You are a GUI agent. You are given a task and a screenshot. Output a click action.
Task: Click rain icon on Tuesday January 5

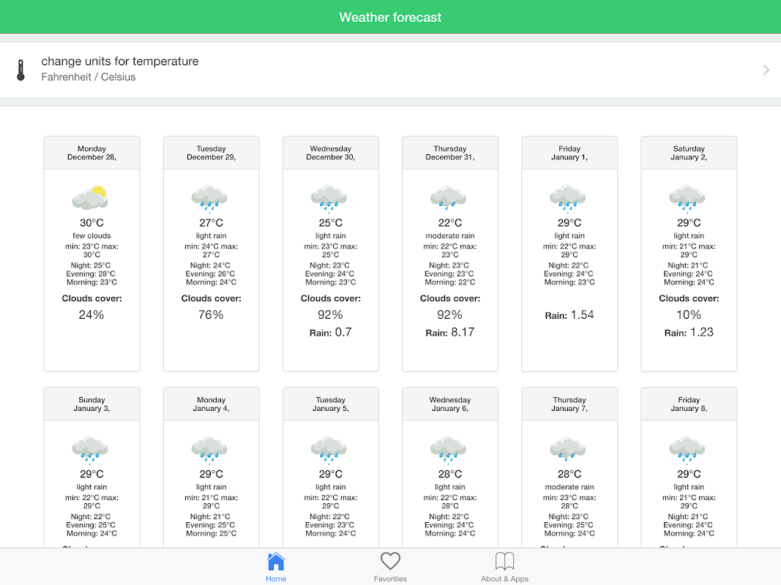[329, 449]
